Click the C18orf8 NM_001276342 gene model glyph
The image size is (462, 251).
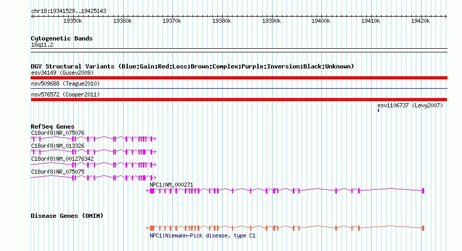tap(93, 165)
